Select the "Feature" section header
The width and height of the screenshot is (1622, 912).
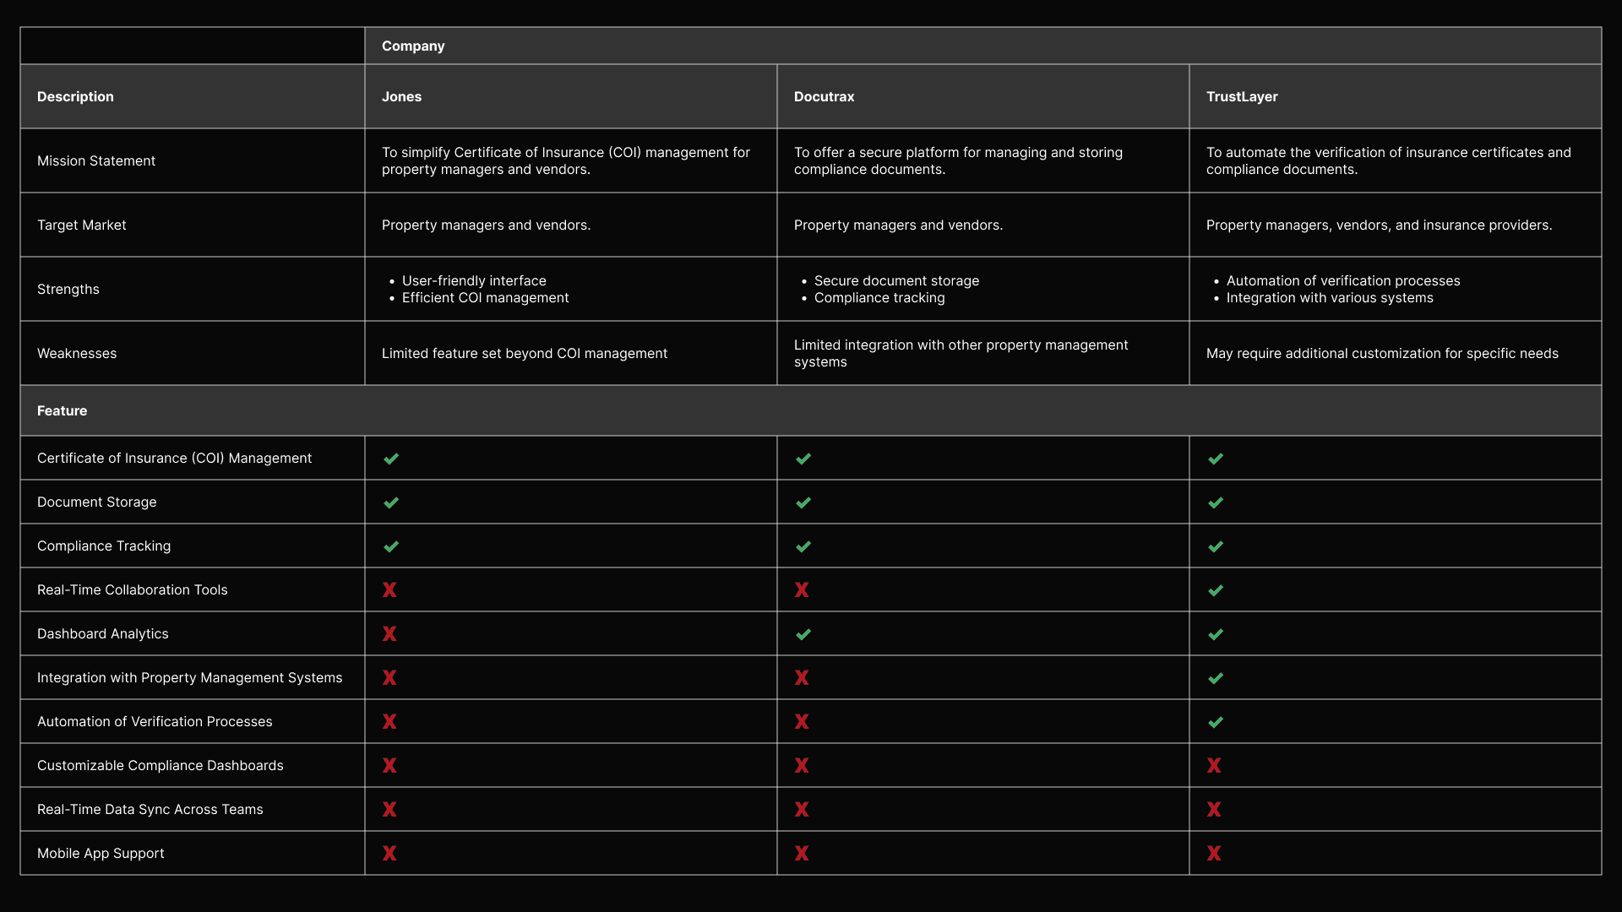[x=811, y=410]
